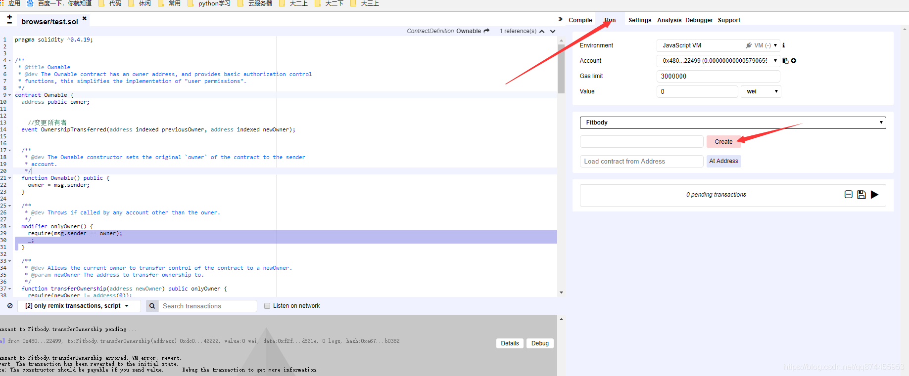Collapse right panel with double-arrow icon
Screen dimensions: 909x376
[561, 19]
